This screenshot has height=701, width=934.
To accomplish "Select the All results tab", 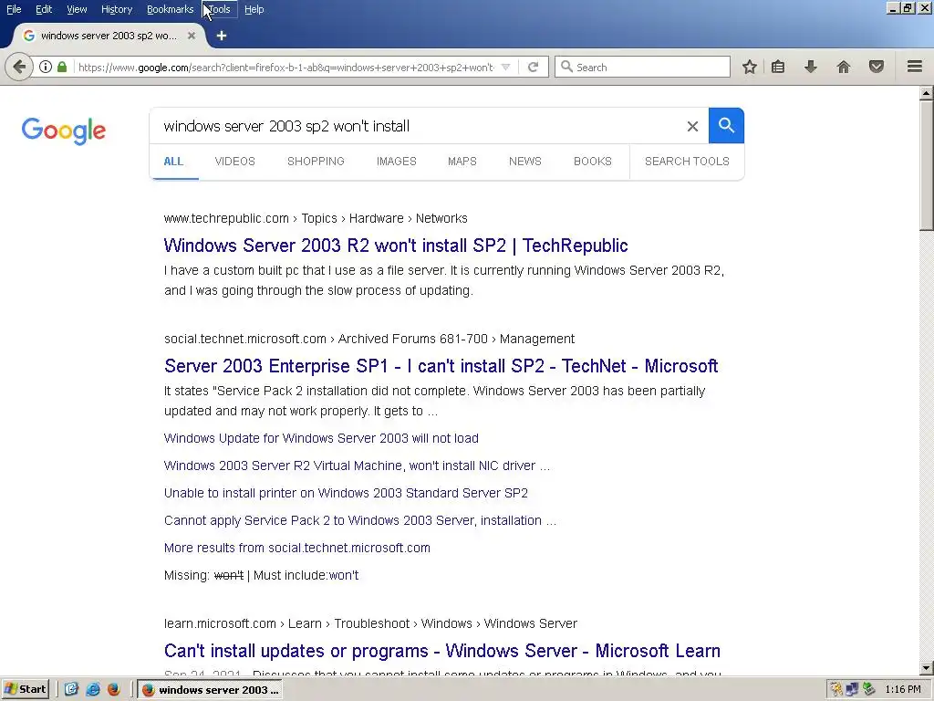I will point(173,162).
